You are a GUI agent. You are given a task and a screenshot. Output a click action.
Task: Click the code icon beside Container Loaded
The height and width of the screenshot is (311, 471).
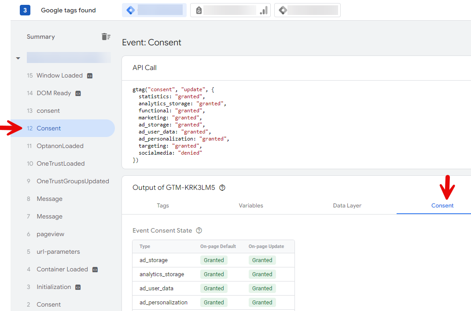[x=95, y=269]
